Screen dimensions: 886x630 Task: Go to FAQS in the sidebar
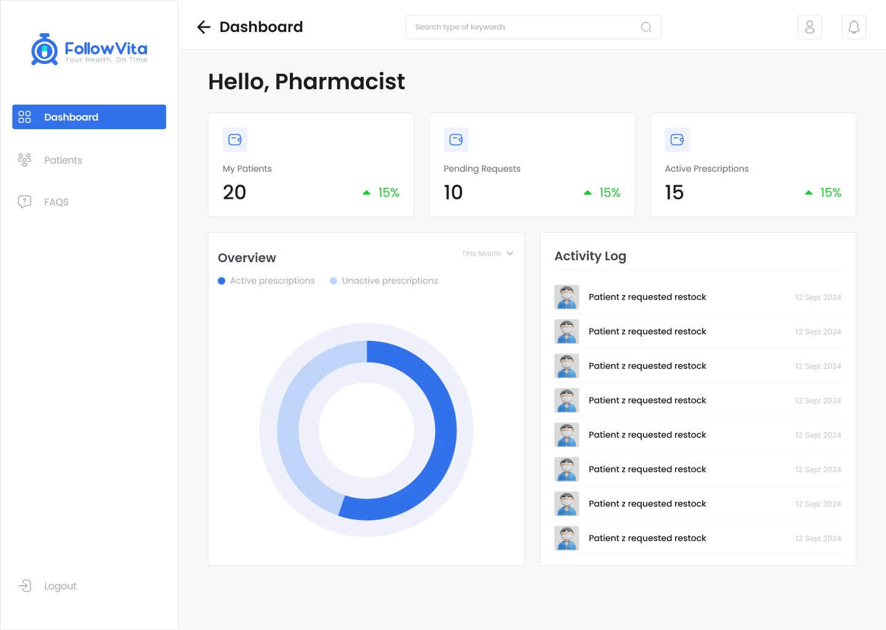tap(56, 202)
